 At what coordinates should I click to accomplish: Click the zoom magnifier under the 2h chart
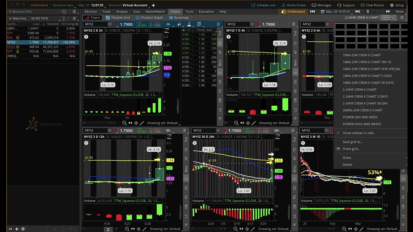124,123
